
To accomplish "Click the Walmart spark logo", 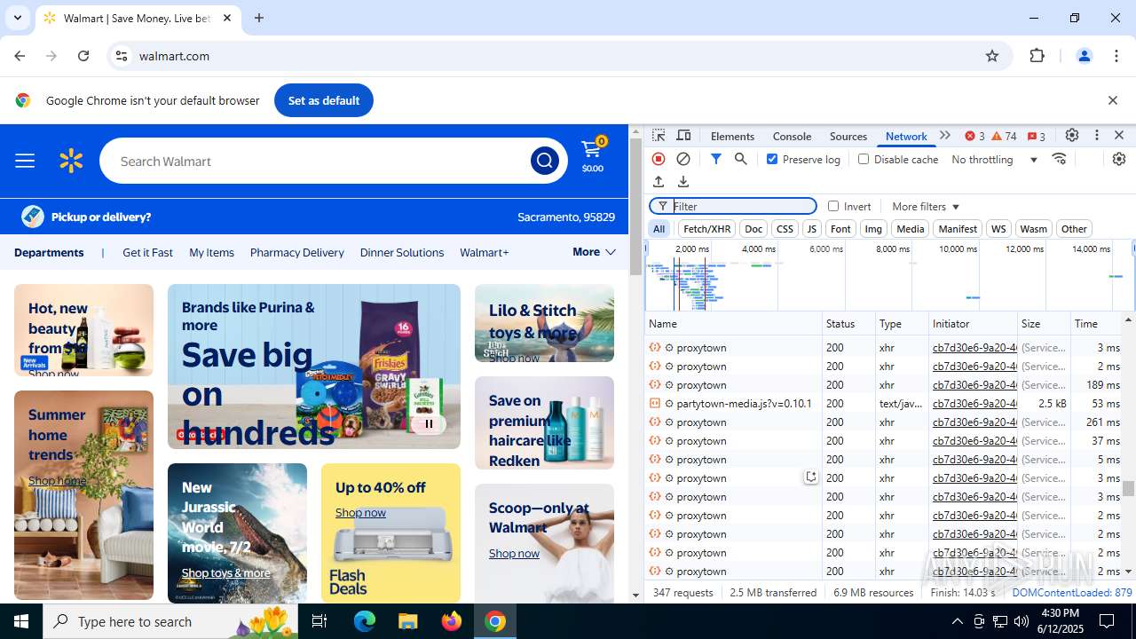I will pos(71,161).
